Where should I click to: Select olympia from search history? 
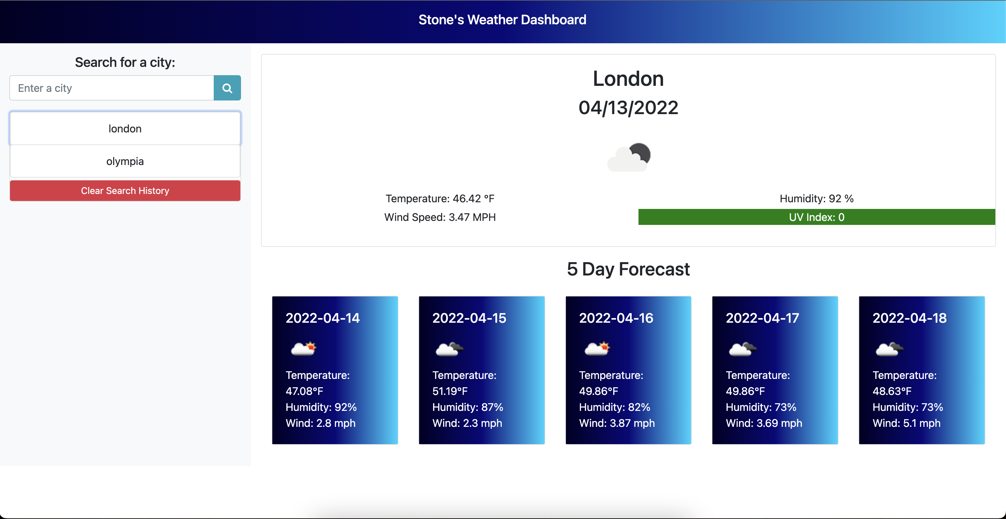125,161
